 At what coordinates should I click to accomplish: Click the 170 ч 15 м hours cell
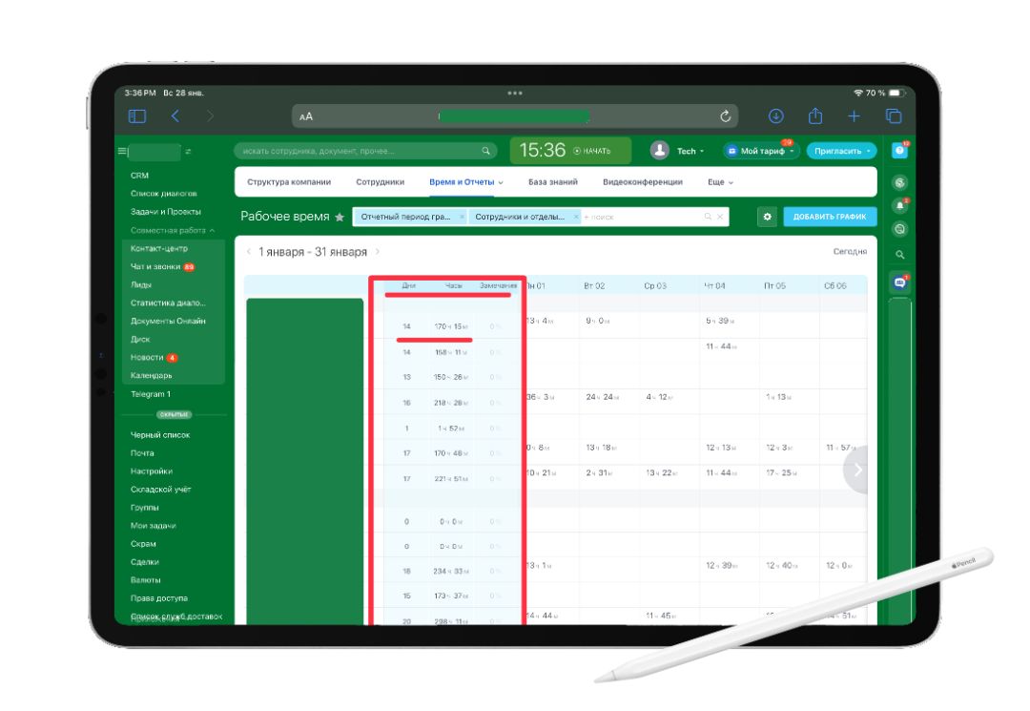[x=450, y=326]
